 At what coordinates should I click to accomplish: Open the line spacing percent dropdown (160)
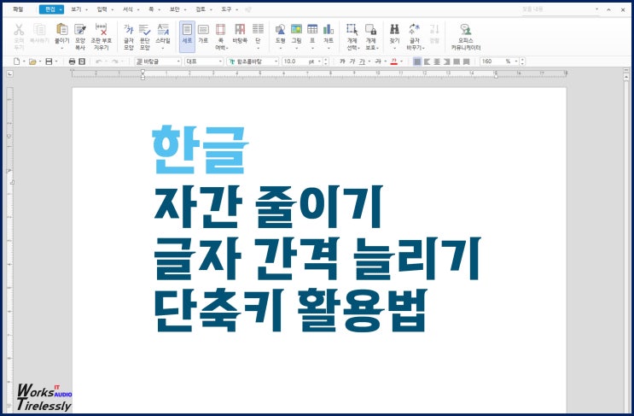(516, 62)
